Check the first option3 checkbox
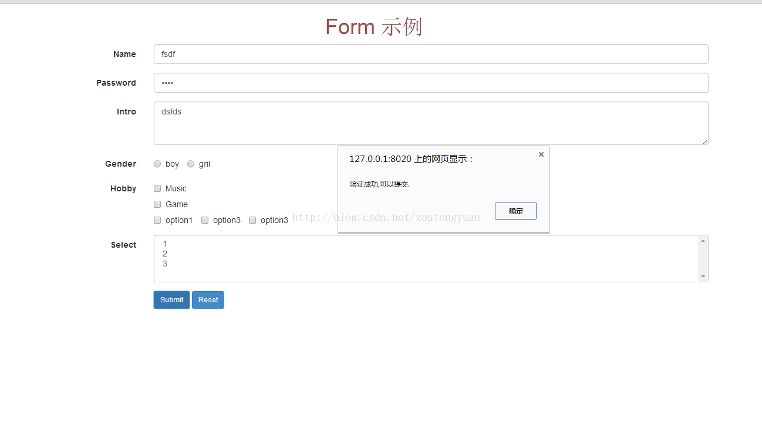Viewport: 762px width, 422px height. pyautogui.click(x=205, y=220)
